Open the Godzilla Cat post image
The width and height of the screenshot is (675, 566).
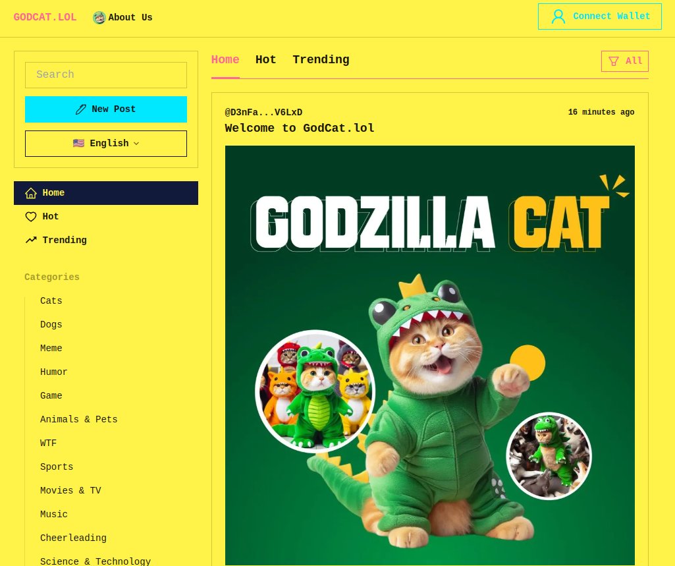[429, 355]
